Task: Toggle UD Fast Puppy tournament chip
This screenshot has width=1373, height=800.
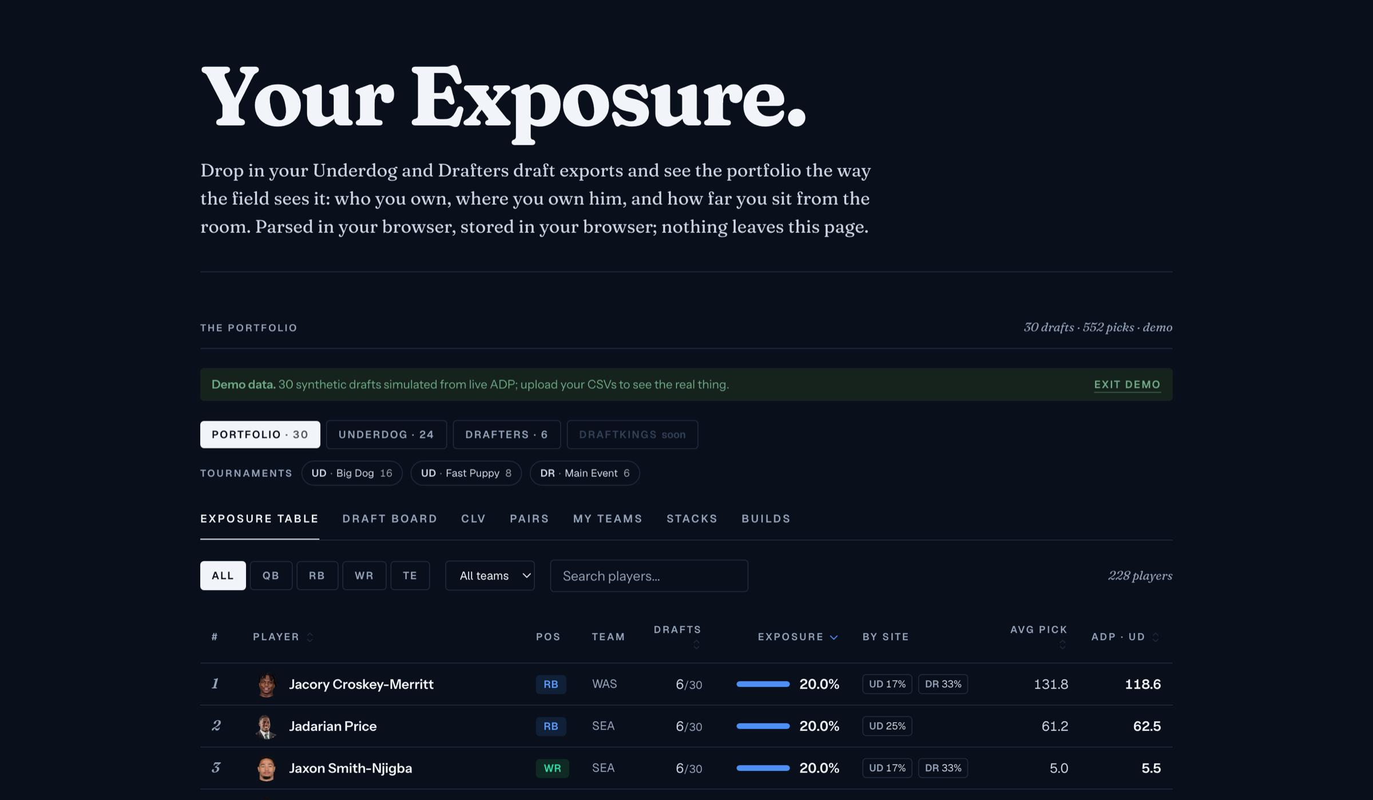Action: (466, 473)
